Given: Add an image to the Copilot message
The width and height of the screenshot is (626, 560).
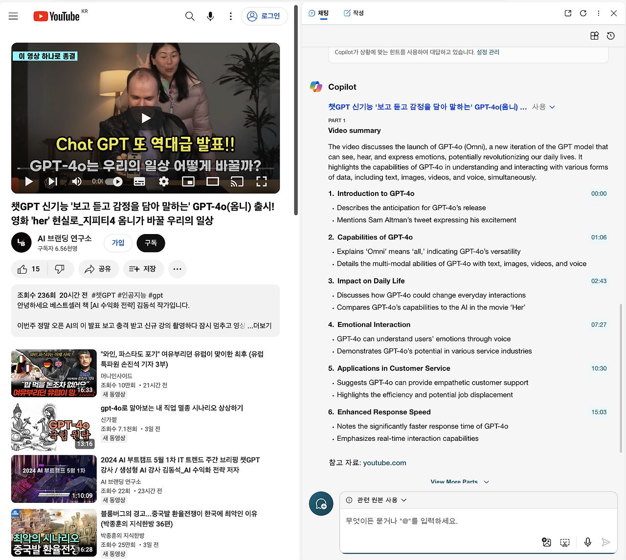Looking at the screenshot, I should (x=547, y=542).
